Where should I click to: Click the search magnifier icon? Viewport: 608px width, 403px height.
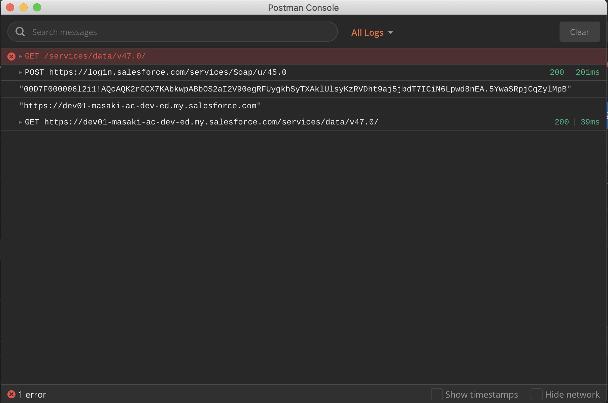(20, 32)
